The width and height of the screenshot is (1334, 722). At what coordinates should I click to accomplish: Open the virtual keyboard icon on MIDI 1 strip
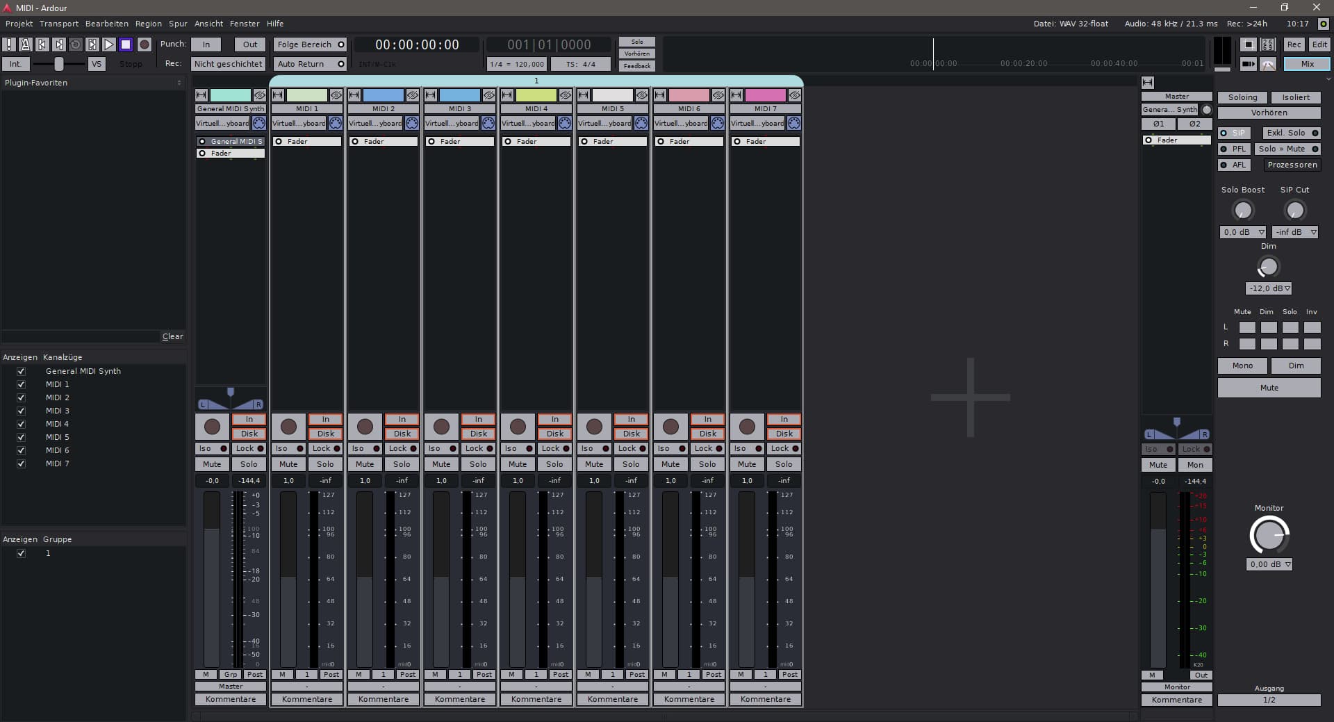[336, 123]
